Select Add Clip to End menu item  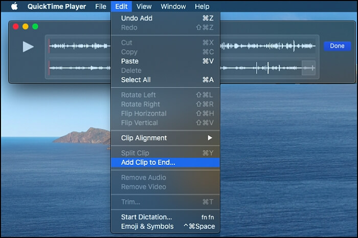[x=148, y=162]
